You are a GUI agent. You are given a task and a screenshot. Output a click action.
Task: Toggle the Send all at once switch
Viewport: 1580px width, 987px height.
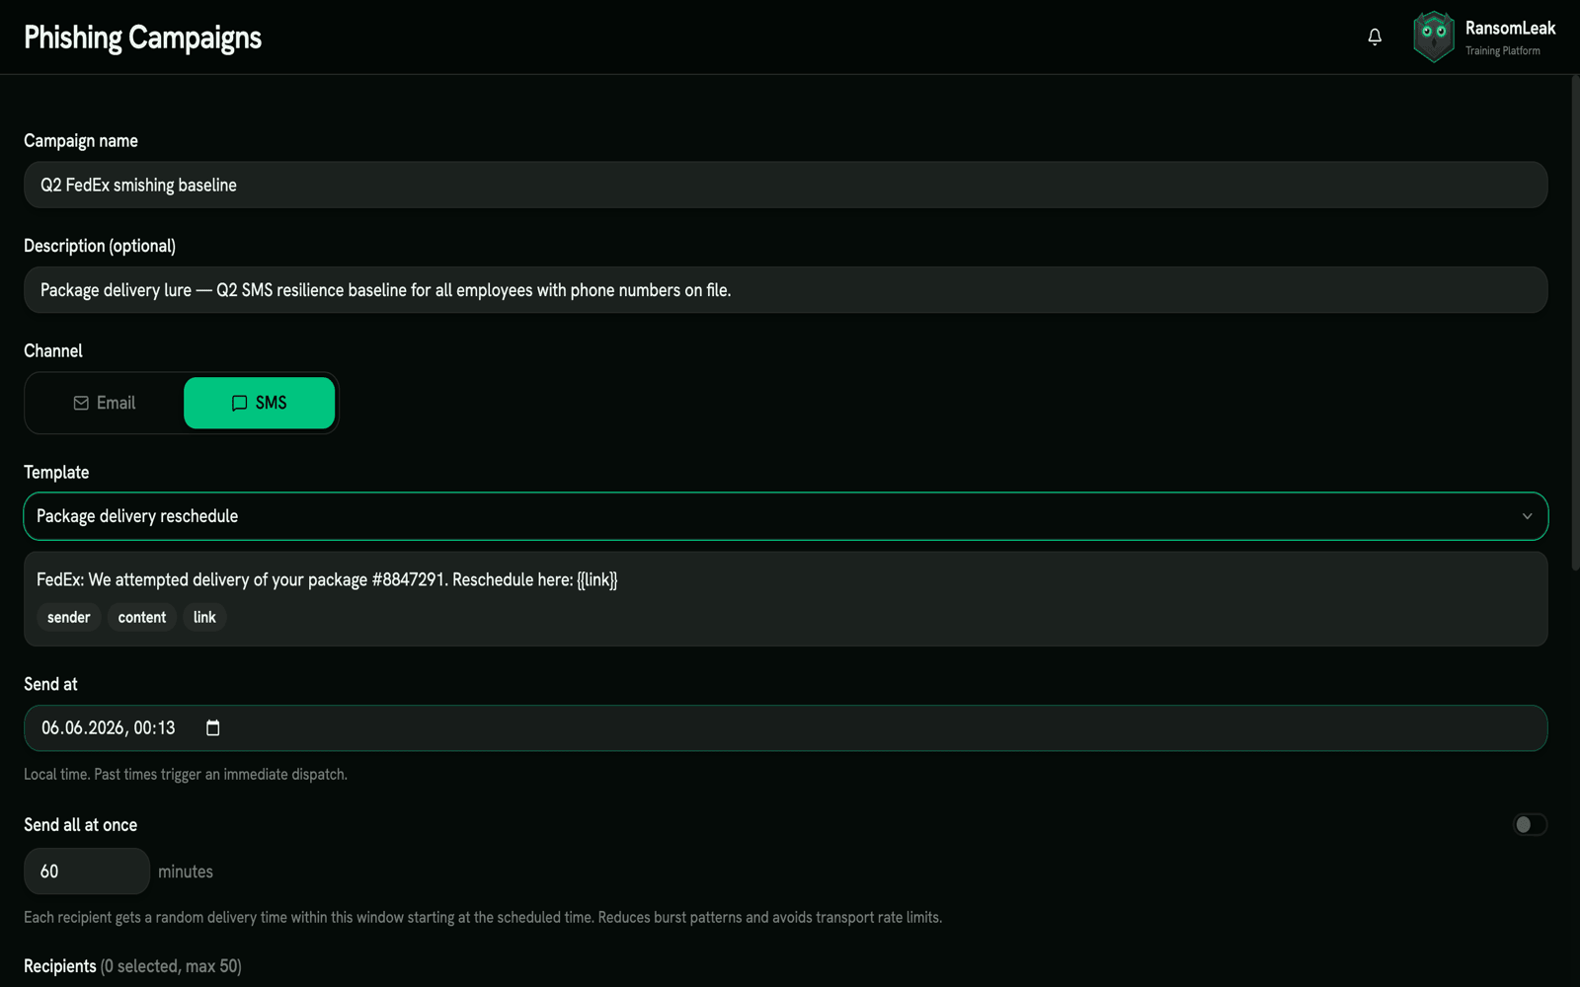tap(1530, 824)
